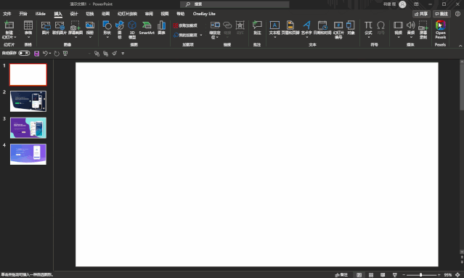The image size is (464, 278).
Task: Click zoom out minus button
Action: (x=404, y=275)
